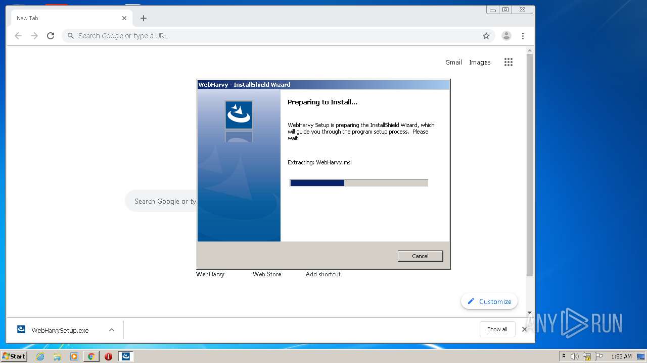This screenshot has height=363, width=647.
Task: Click Add shortcut tile
Action: 323,274
